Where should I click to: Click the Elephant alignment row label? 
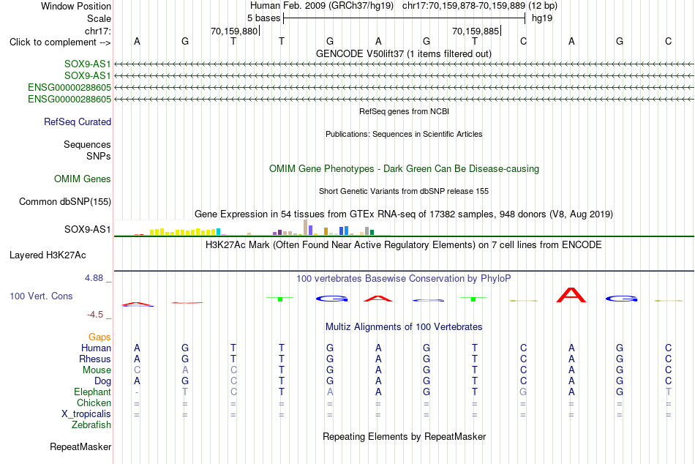[x=93, y=392]
